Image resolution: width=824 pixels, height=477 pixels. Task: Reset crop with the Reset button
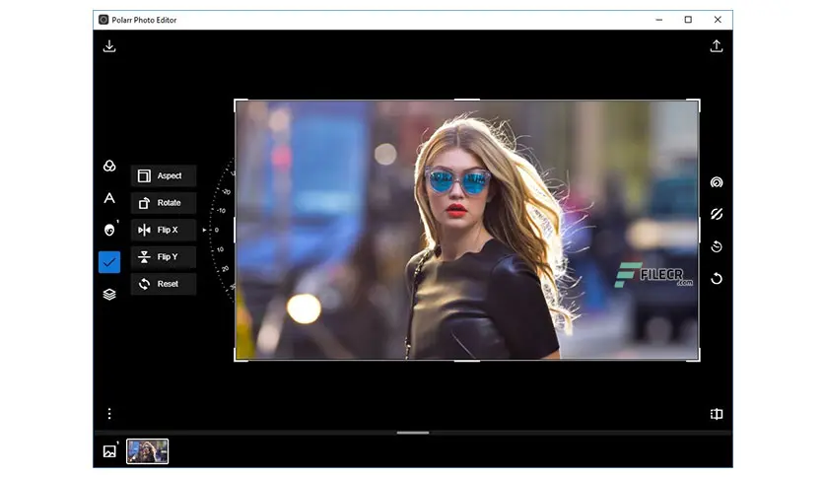pyautogui.click(x=164, y=284)
